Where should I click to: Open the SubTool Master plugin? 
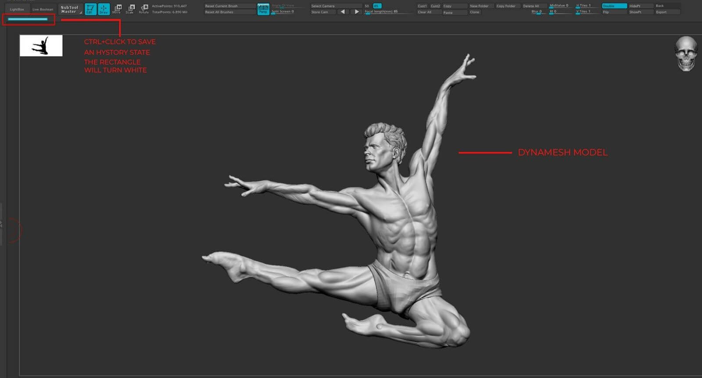(x=70, y=9)
